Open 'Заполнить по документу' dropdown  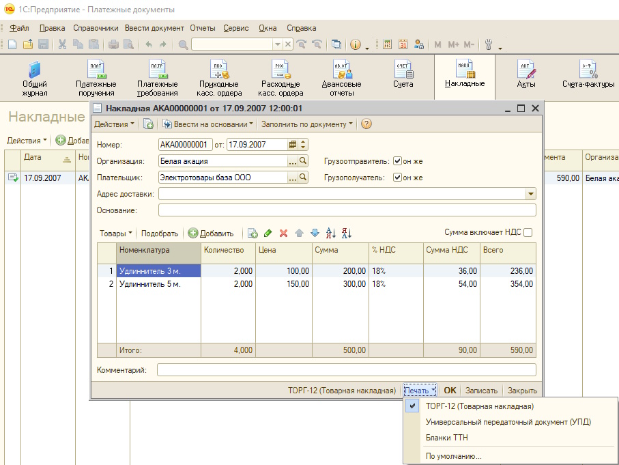tap(307, 124)
